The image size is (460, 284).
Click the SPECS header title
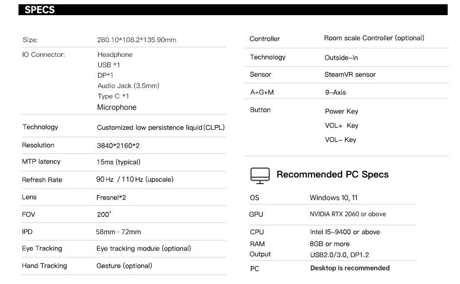coord(40,10)
